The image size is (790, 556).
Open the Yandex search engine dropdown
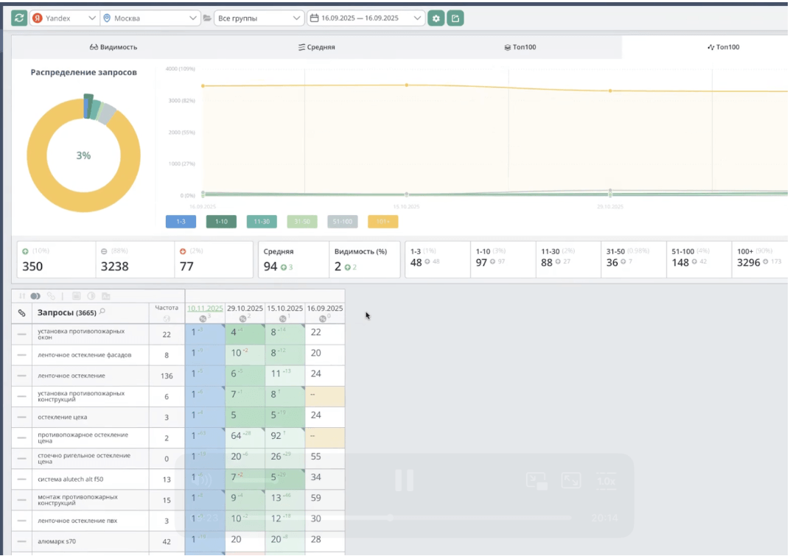64,18
